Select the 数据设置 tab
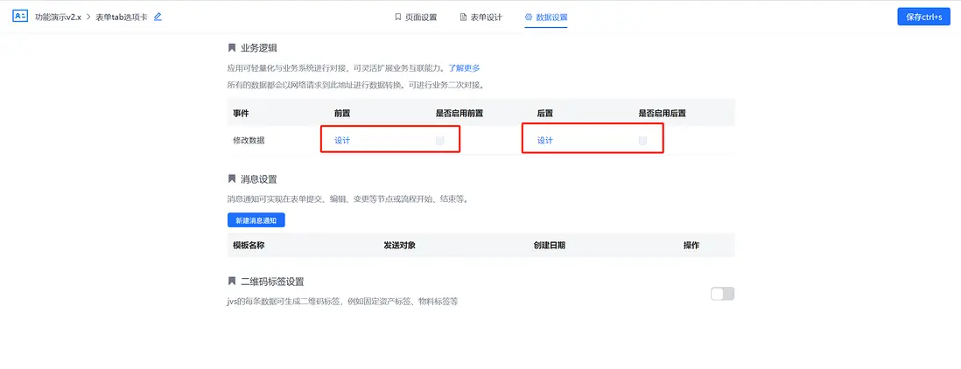Viewport: 961px width, 369px height. point(546,17)
